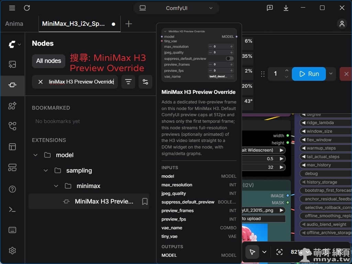
Task: Click the 'to upload' button on canvas
Action: [264, 219]
